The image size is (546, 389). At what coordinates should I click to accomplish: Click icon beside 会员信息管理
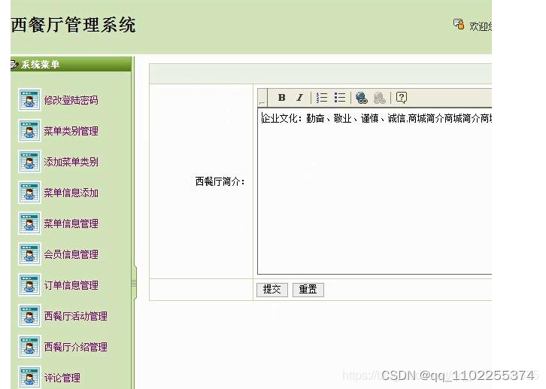pos(29,254)
